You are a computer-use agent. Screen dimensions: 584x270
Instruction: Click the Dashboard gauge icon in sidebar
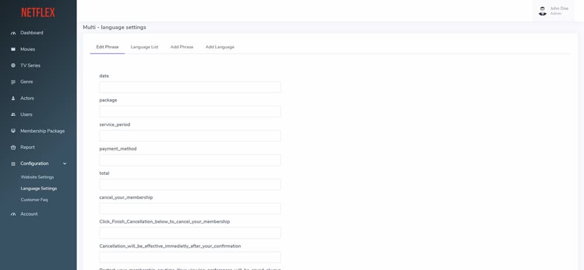tap(13, 33)
